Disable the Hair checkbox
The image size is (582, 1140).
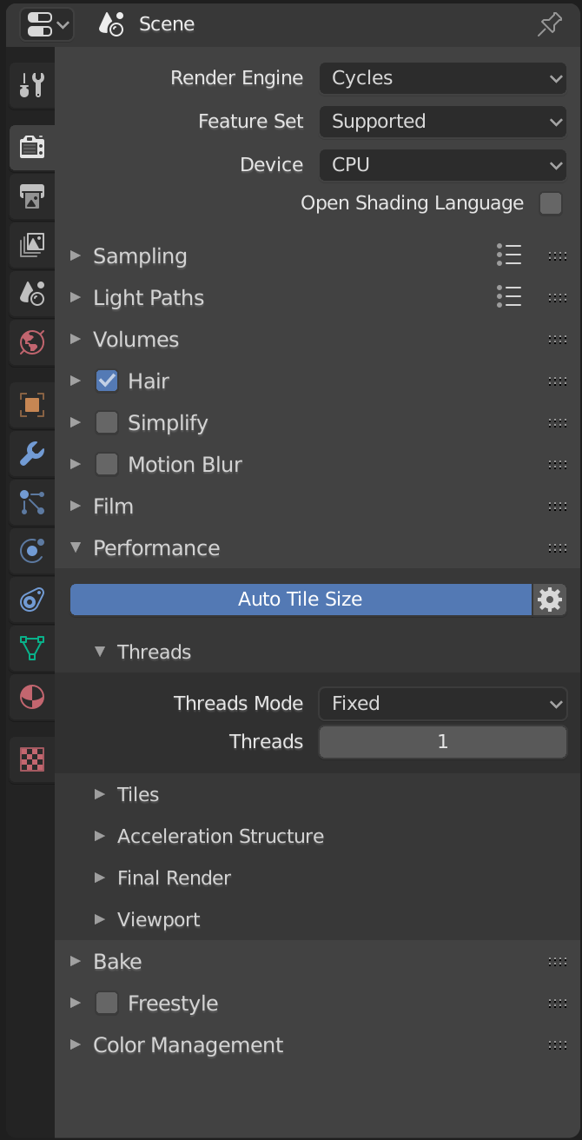click(x=106, y=381)
